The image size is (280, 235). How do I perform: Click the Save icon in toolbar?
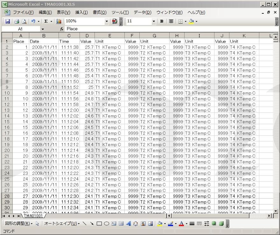point(8,21)
